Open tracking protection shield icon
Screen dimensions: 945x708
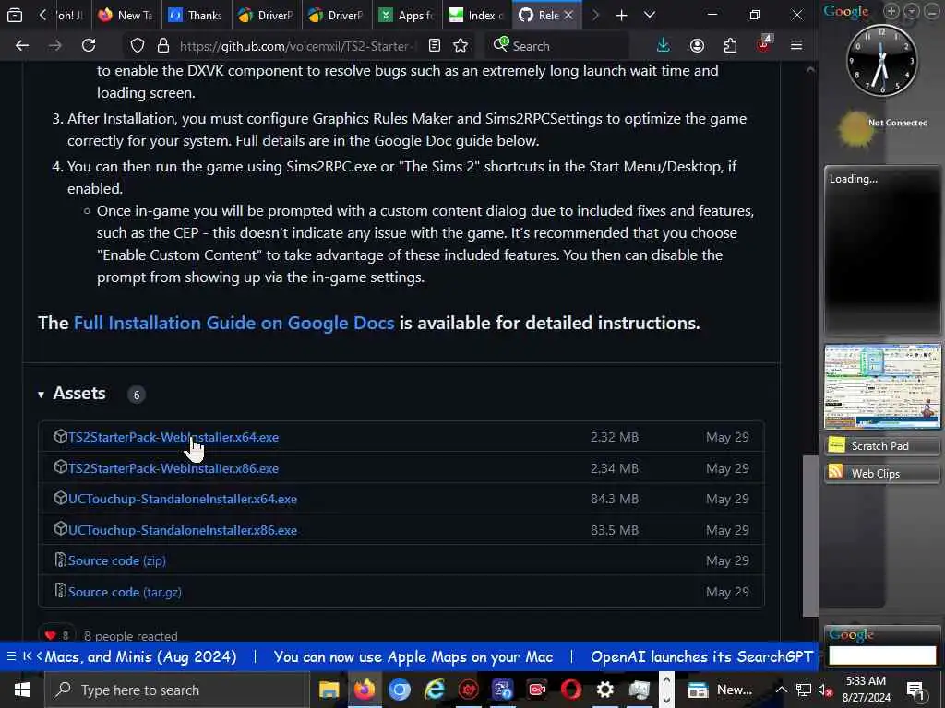(x=138, y=45)
